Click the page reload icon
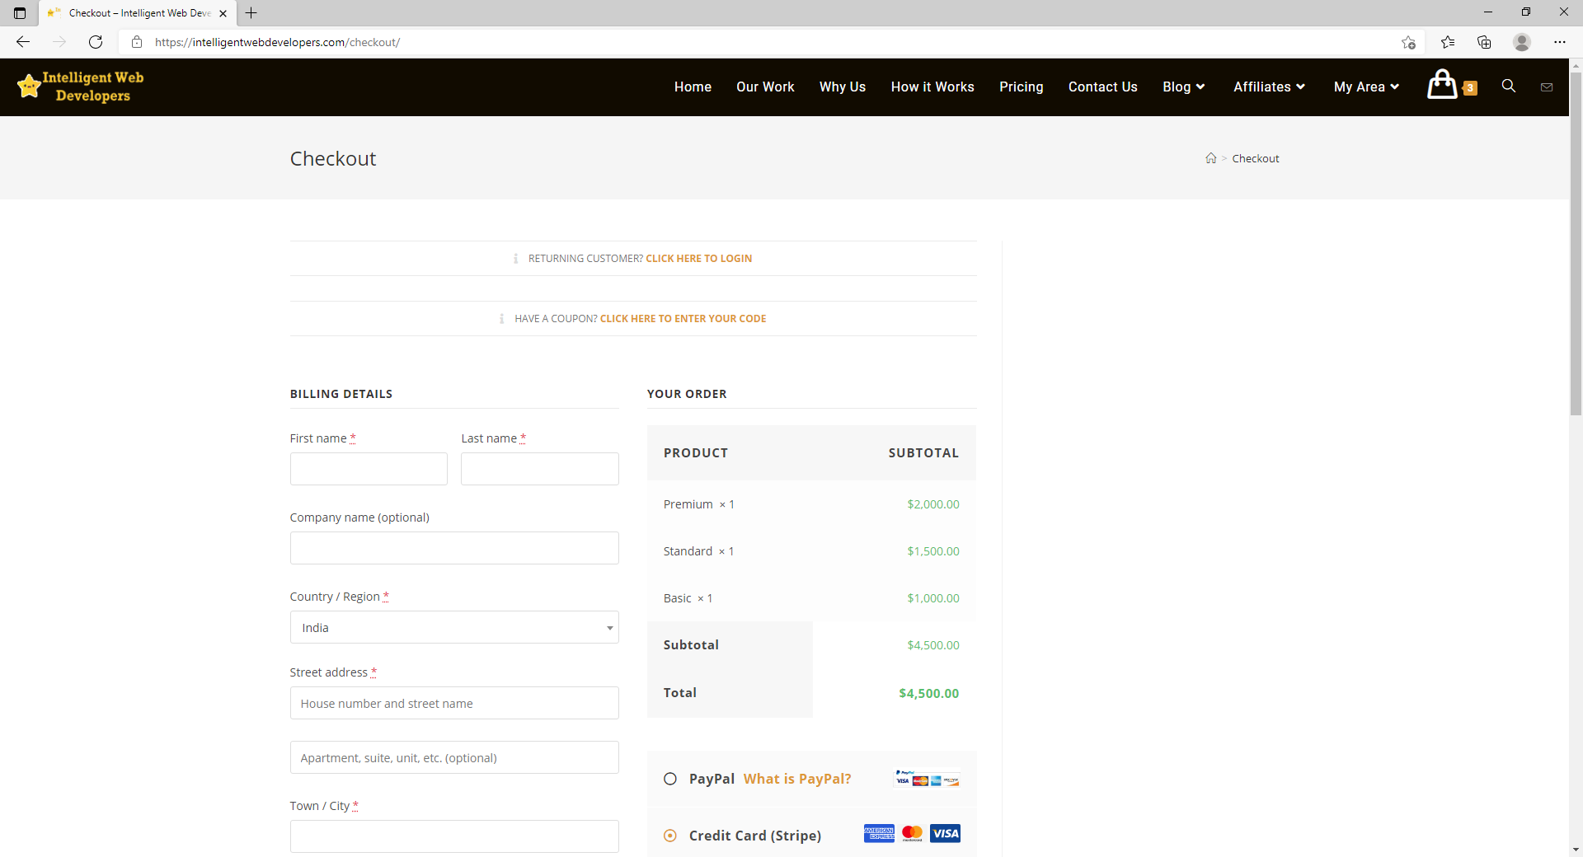This screenshot has height=857, width=1583. [x=96, y=42]
